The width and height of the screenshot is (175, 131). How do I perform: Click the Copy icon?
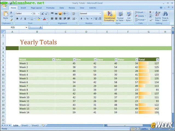pos(11,16)
